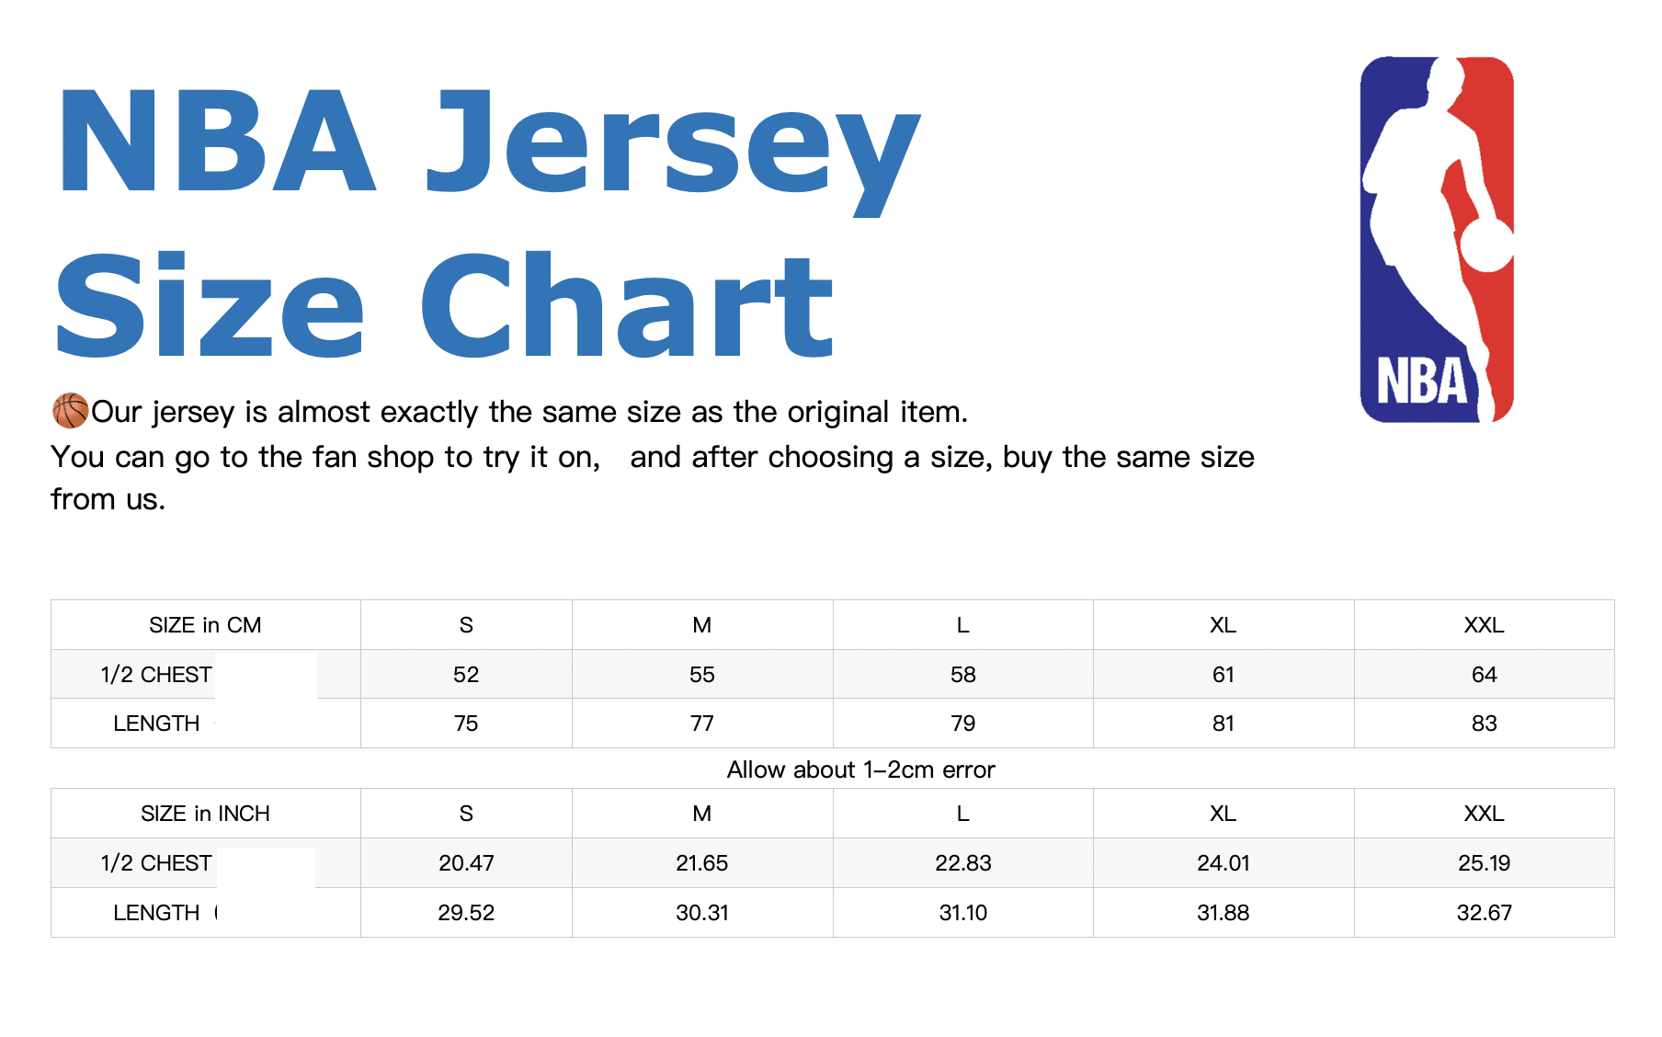The height and width of the screenshot is (1037, 1662).
Task: Click the 58 chest value for size L
Action: (x=962, y=675)
